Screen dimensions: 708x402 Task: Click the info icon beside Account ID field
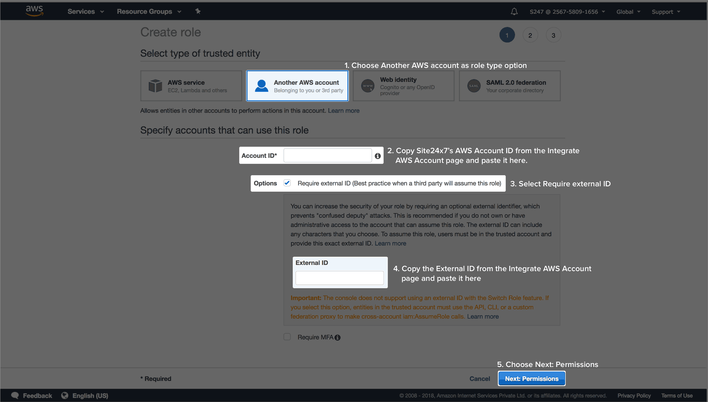pos(377,155)
